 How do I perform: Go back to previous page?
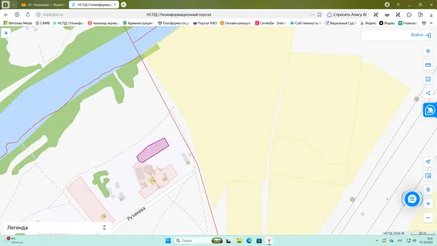coord(6,14)
